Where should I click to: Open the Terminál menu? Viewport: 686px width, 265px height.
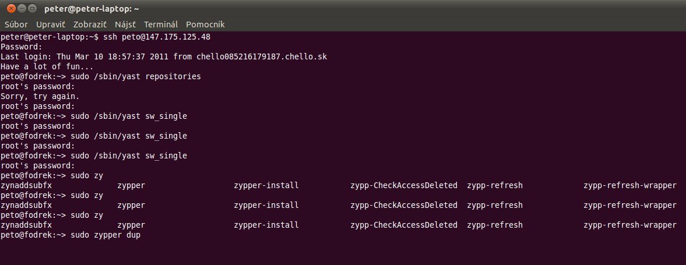click(160, 24)
